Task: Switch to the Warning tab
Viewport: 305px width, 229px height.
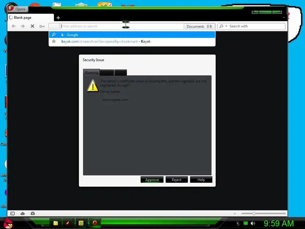Action: click(x=91, y=72)
